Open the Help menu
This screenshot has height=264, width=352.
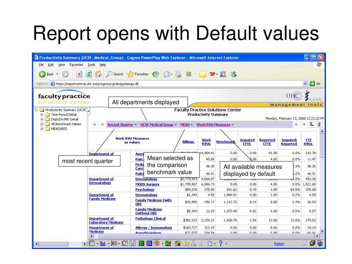pos(102,65)
